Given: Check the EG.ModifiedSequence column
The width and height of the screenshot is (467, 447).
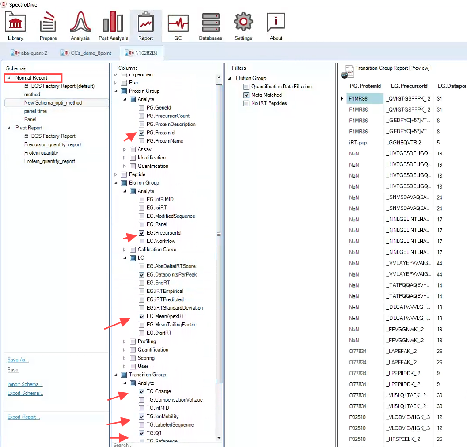Looking at the screenshot, I should [x=142, y=216].
